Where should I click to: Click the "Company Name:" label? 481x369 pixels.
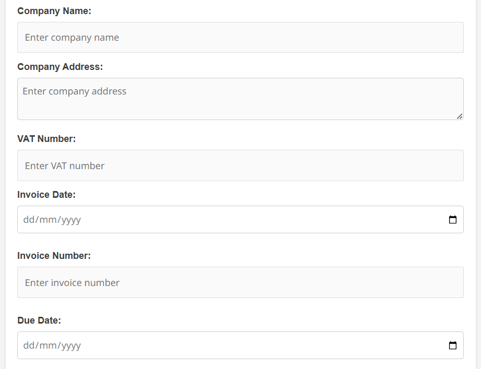(54, 11)
